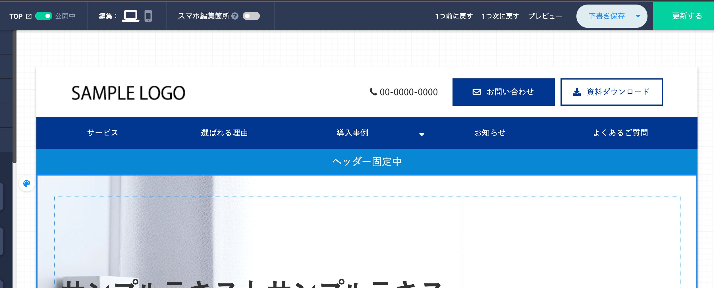Open the プレビュー preview
The width and height of the screenshot is (714, 288).
(x=545, y=16)
